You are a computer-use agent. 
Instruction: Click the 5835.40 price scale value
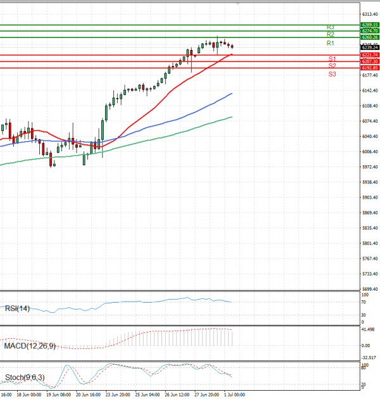pyautogui.click(x=370, y=228)
